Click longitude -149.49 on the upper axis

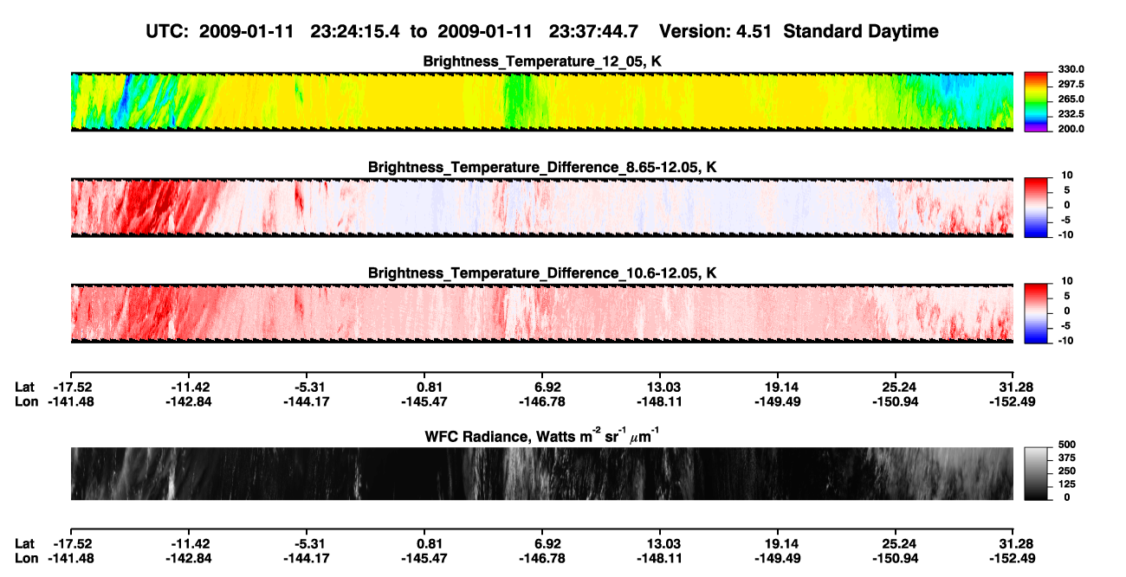[x=779, y=401]
